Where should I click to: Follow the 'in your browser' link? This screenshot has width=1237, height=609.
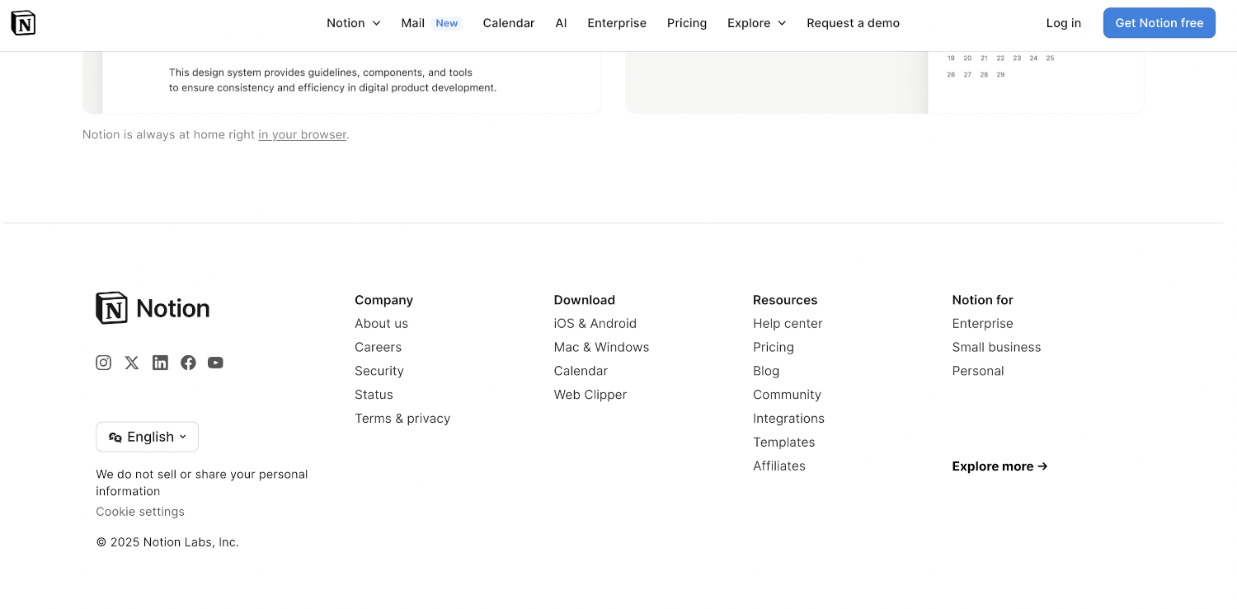[303, 134]
